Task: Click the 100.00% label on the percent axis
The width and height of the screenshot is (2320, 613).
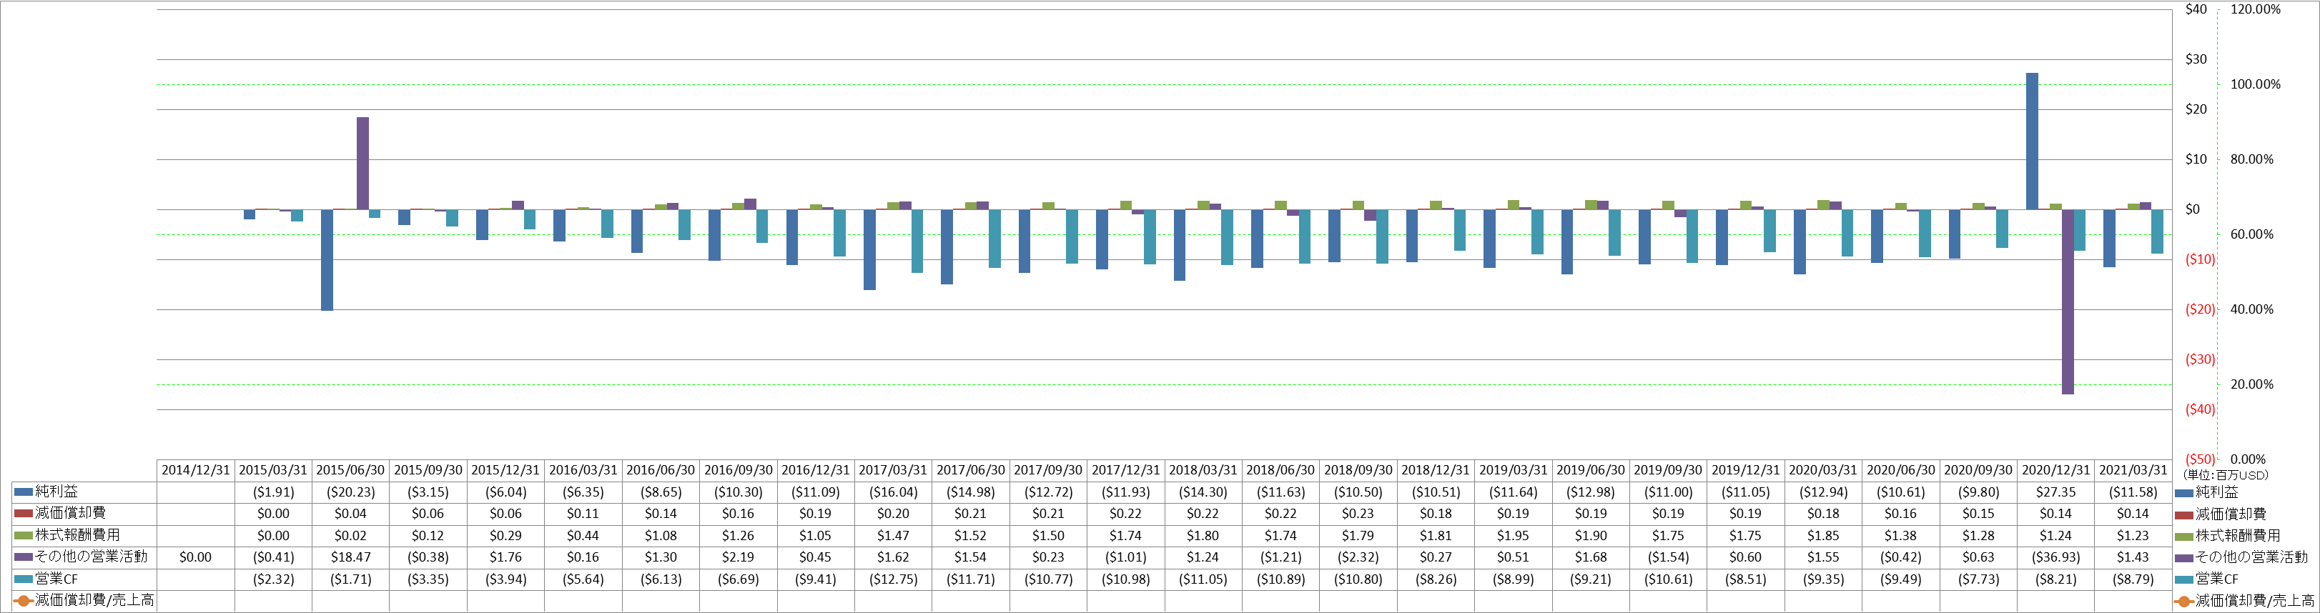Action: click(2255, 84)
